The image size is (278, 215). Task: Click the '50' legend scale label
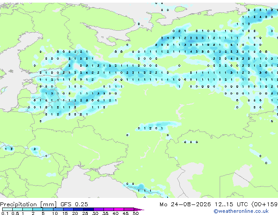click(135, 213)
